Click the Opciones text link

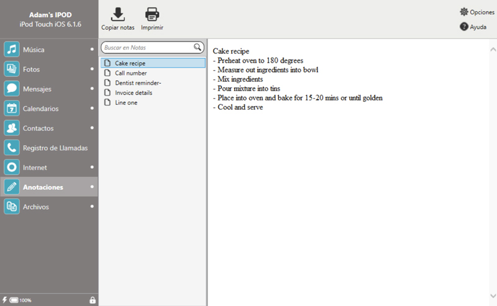[x=482, y=12]
